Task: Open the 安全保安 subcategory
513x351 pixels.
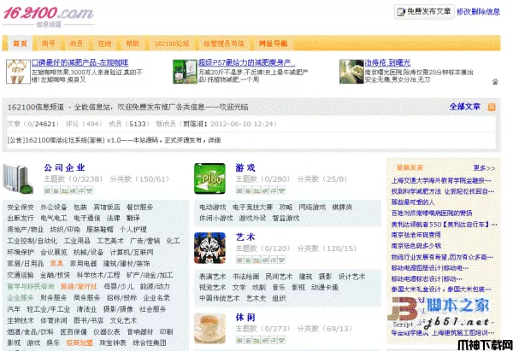Action: [21, 208]
